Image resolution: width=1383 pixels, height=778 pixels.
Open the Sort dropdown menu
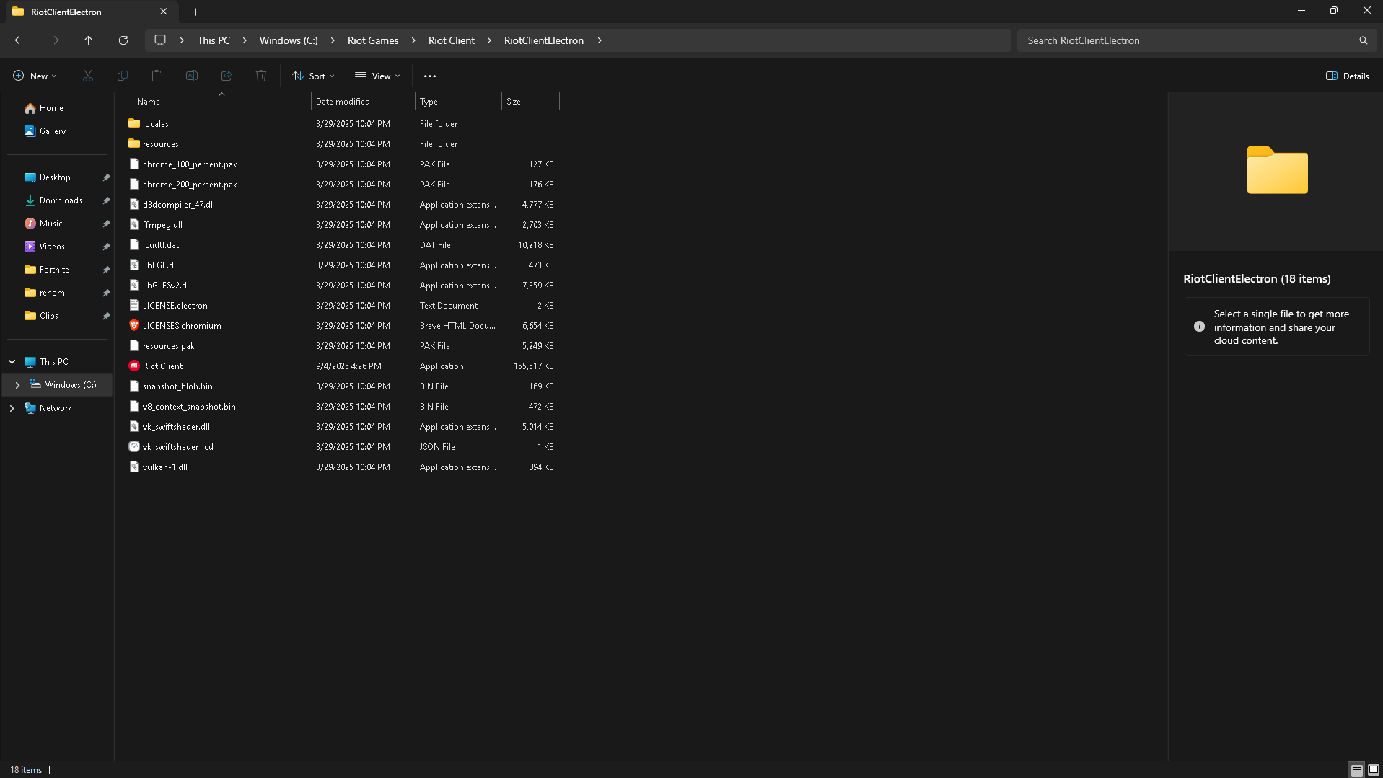tap(314, 76)
